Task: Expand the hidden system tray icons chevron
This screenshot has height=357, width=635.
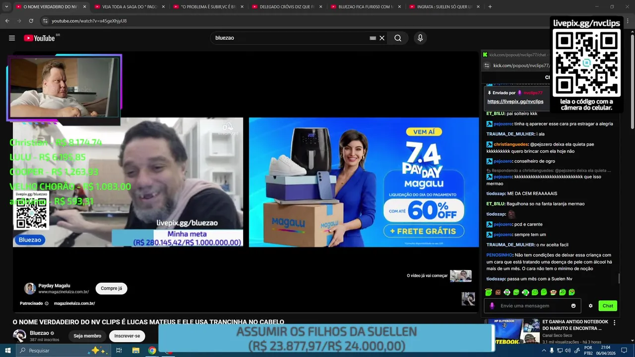Action: tap(544, 351)
